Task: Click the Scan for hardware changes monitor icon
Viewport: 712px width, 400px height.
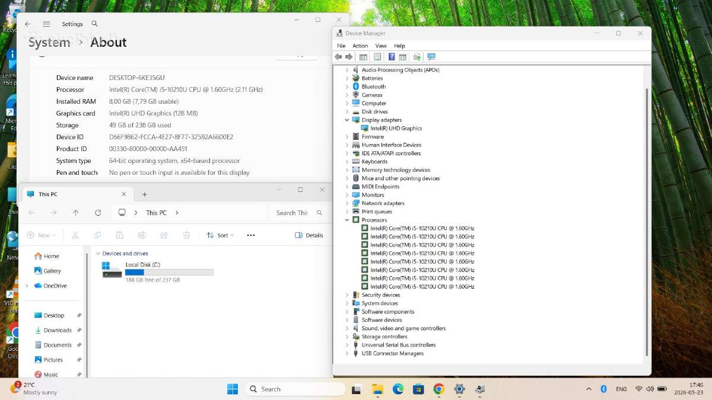Action: 431,57
